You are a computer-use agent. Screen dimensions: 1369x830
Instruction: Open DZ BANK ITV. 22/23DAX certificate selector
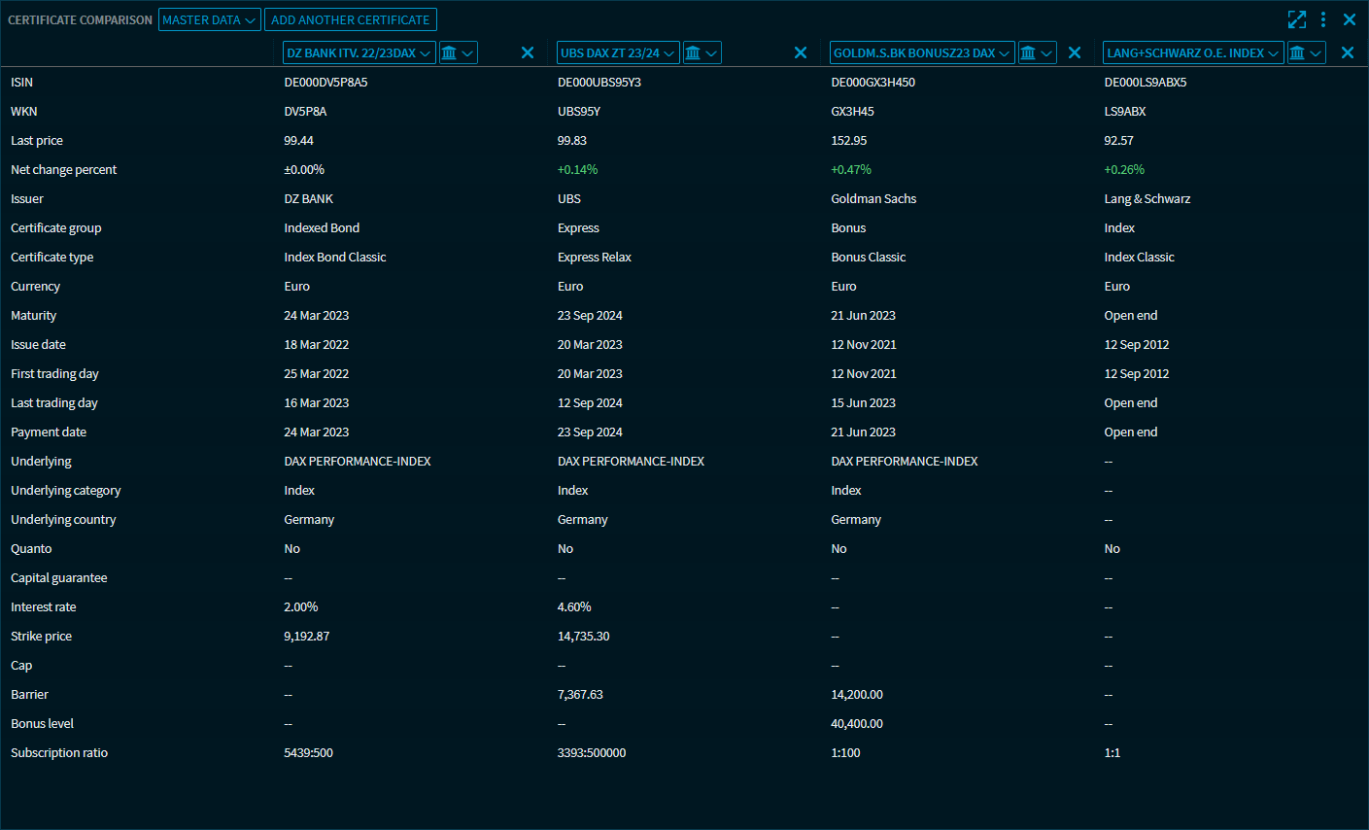click(x=359, y=52)
